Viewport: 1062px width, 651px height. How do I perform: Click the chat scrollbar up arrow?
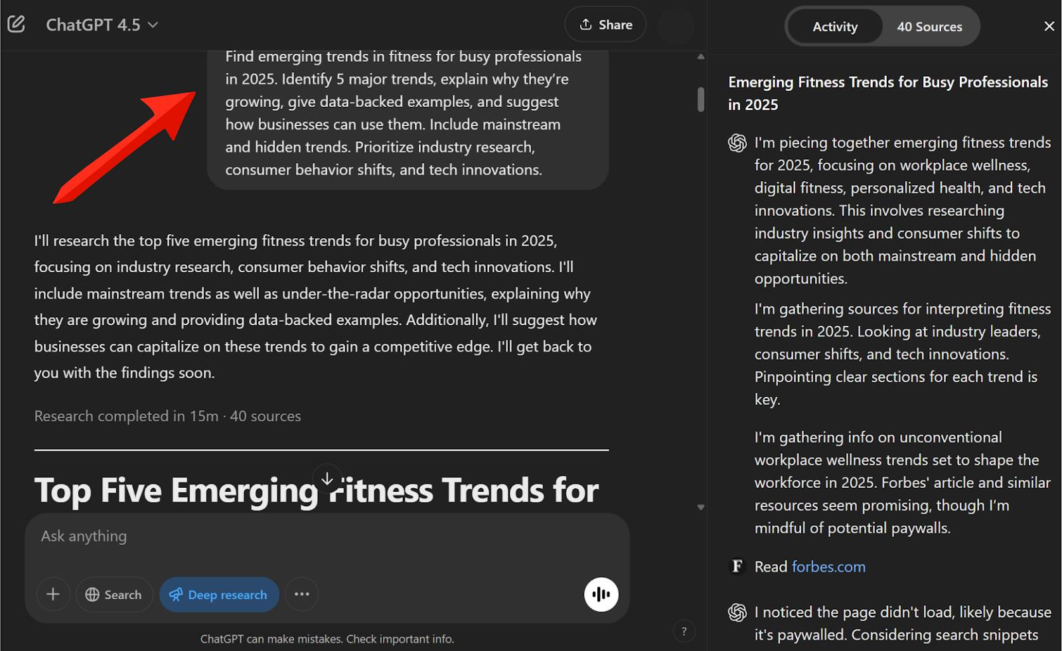pyautogui.click(x=701, y=57)
